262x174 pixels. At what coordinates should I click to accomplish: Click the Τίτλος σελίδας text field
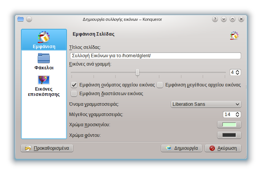point(155,56)
